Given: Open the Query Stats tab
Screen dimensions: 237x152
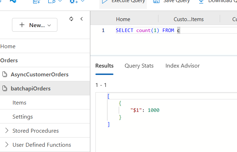Looking at the screenshot, I should click(x=139, y=66).
